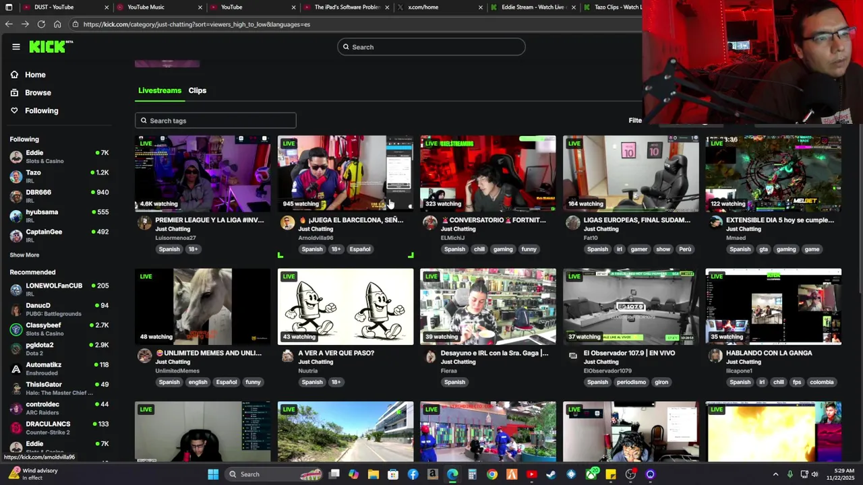Image resolution: width=863 pixels, height=485 pixels.
Task: Click the Kick top Search field
Action: [431, 47]
